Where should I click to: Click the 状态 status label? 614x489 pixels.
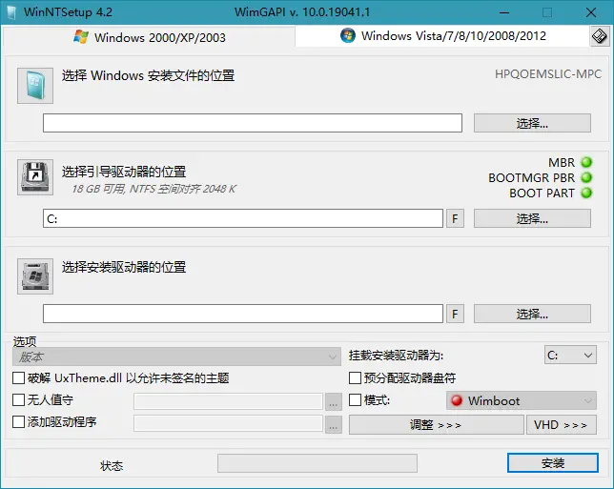tap(112, 466)
